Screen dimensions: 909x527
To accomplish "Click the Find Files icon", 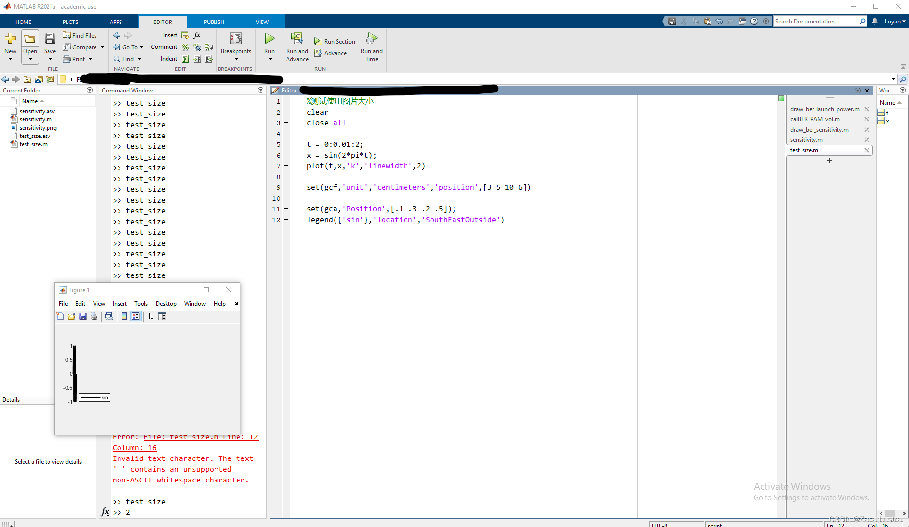I will [x=67, y=35].
